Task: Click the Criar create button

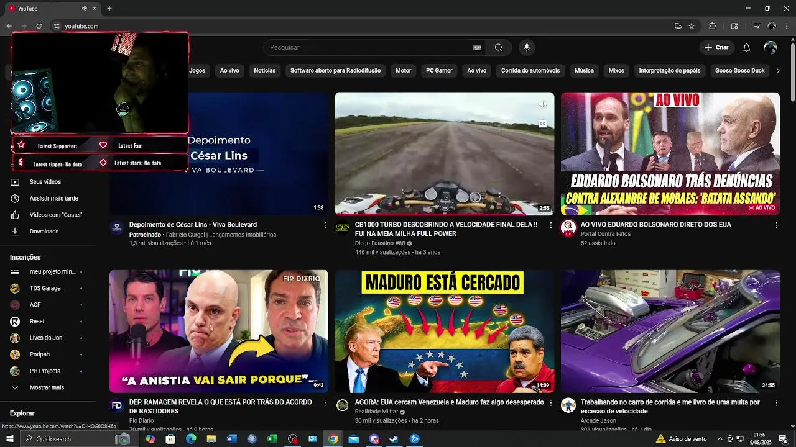Action: pos(716,48)
